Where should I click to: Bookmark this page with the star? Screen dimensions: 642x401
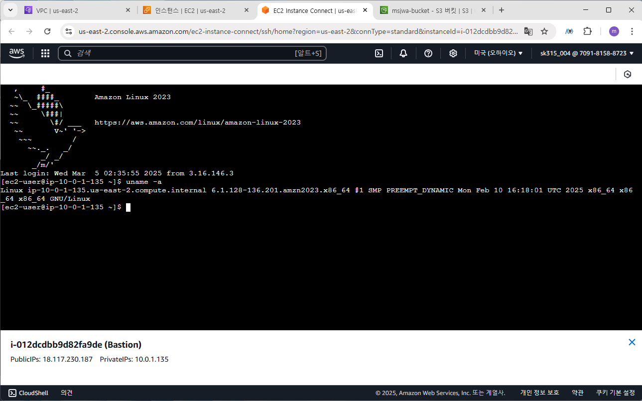pos(544,31)
